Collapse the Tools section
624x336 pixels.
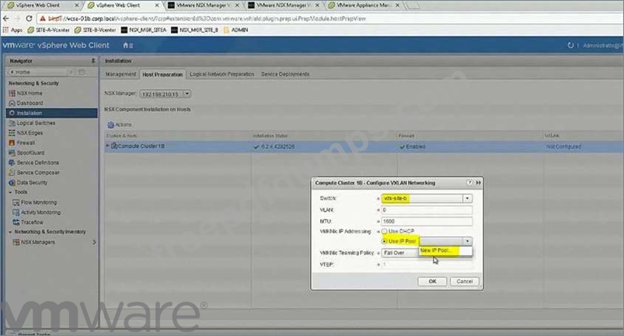(10, 192)
